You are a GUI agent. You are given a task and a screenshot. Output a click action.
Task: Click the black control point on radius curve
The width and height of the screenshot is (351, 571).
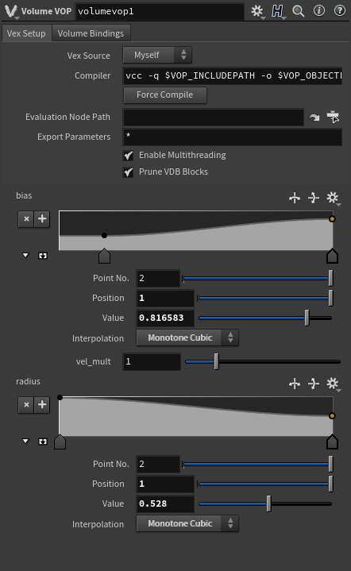pyautogui.click(x=60, y=398)
